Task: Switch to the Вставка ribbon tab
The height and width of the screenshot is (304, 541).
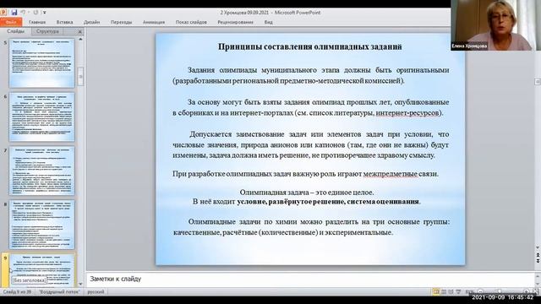Action: (x=64, y=22)
